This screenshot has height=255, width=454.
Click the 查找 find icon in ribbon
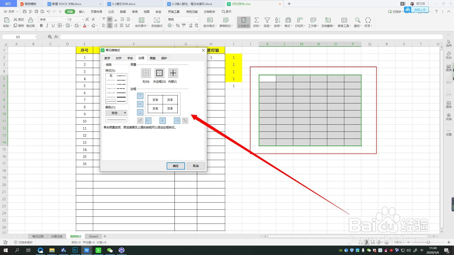358,20
